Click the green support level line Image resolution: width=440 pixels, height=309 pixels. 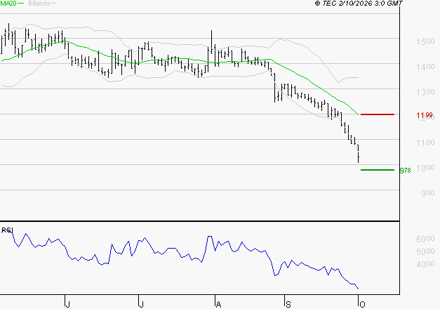tap(378, 170)
